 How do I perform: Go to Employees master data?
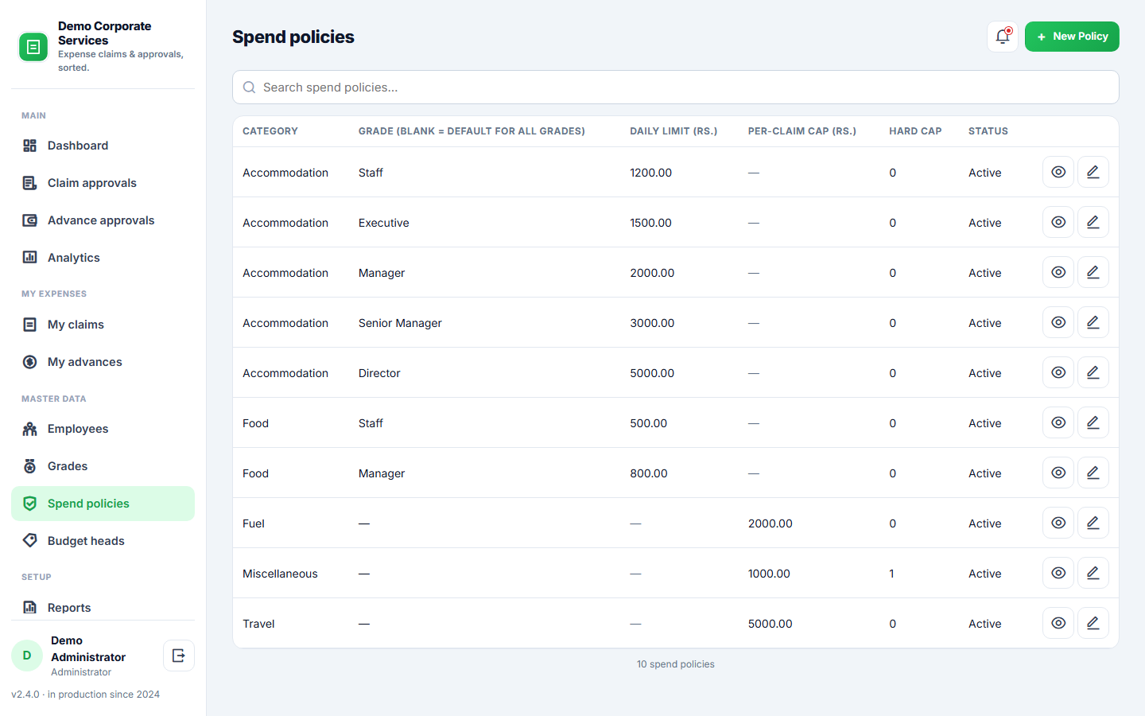(103, 429)
